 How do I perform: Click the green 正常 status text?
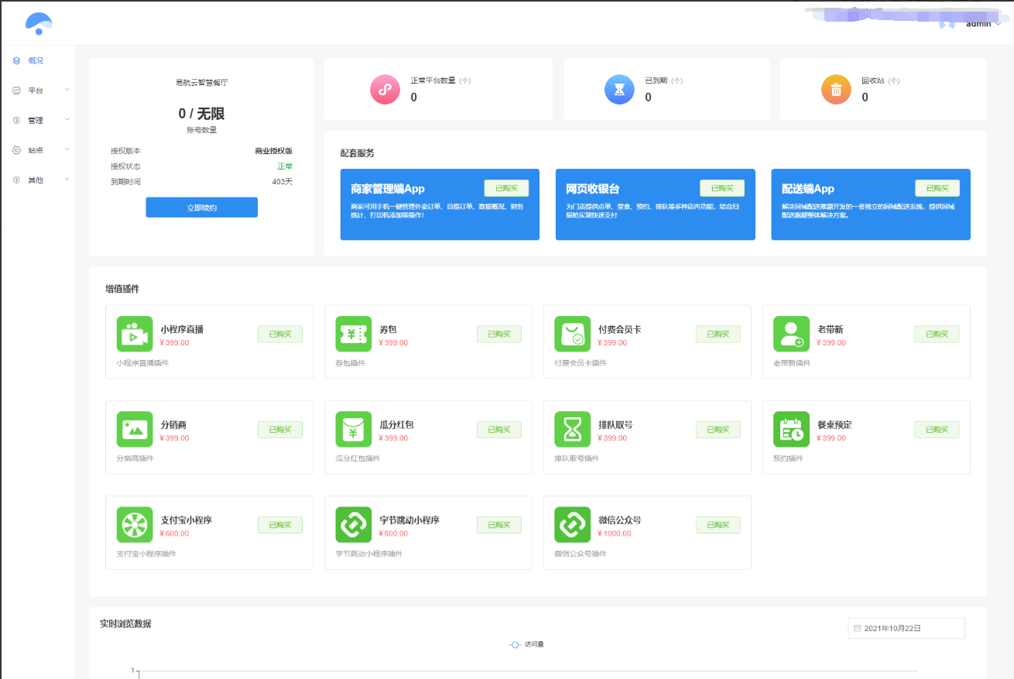pyautogui.click(x=285, y=166)
